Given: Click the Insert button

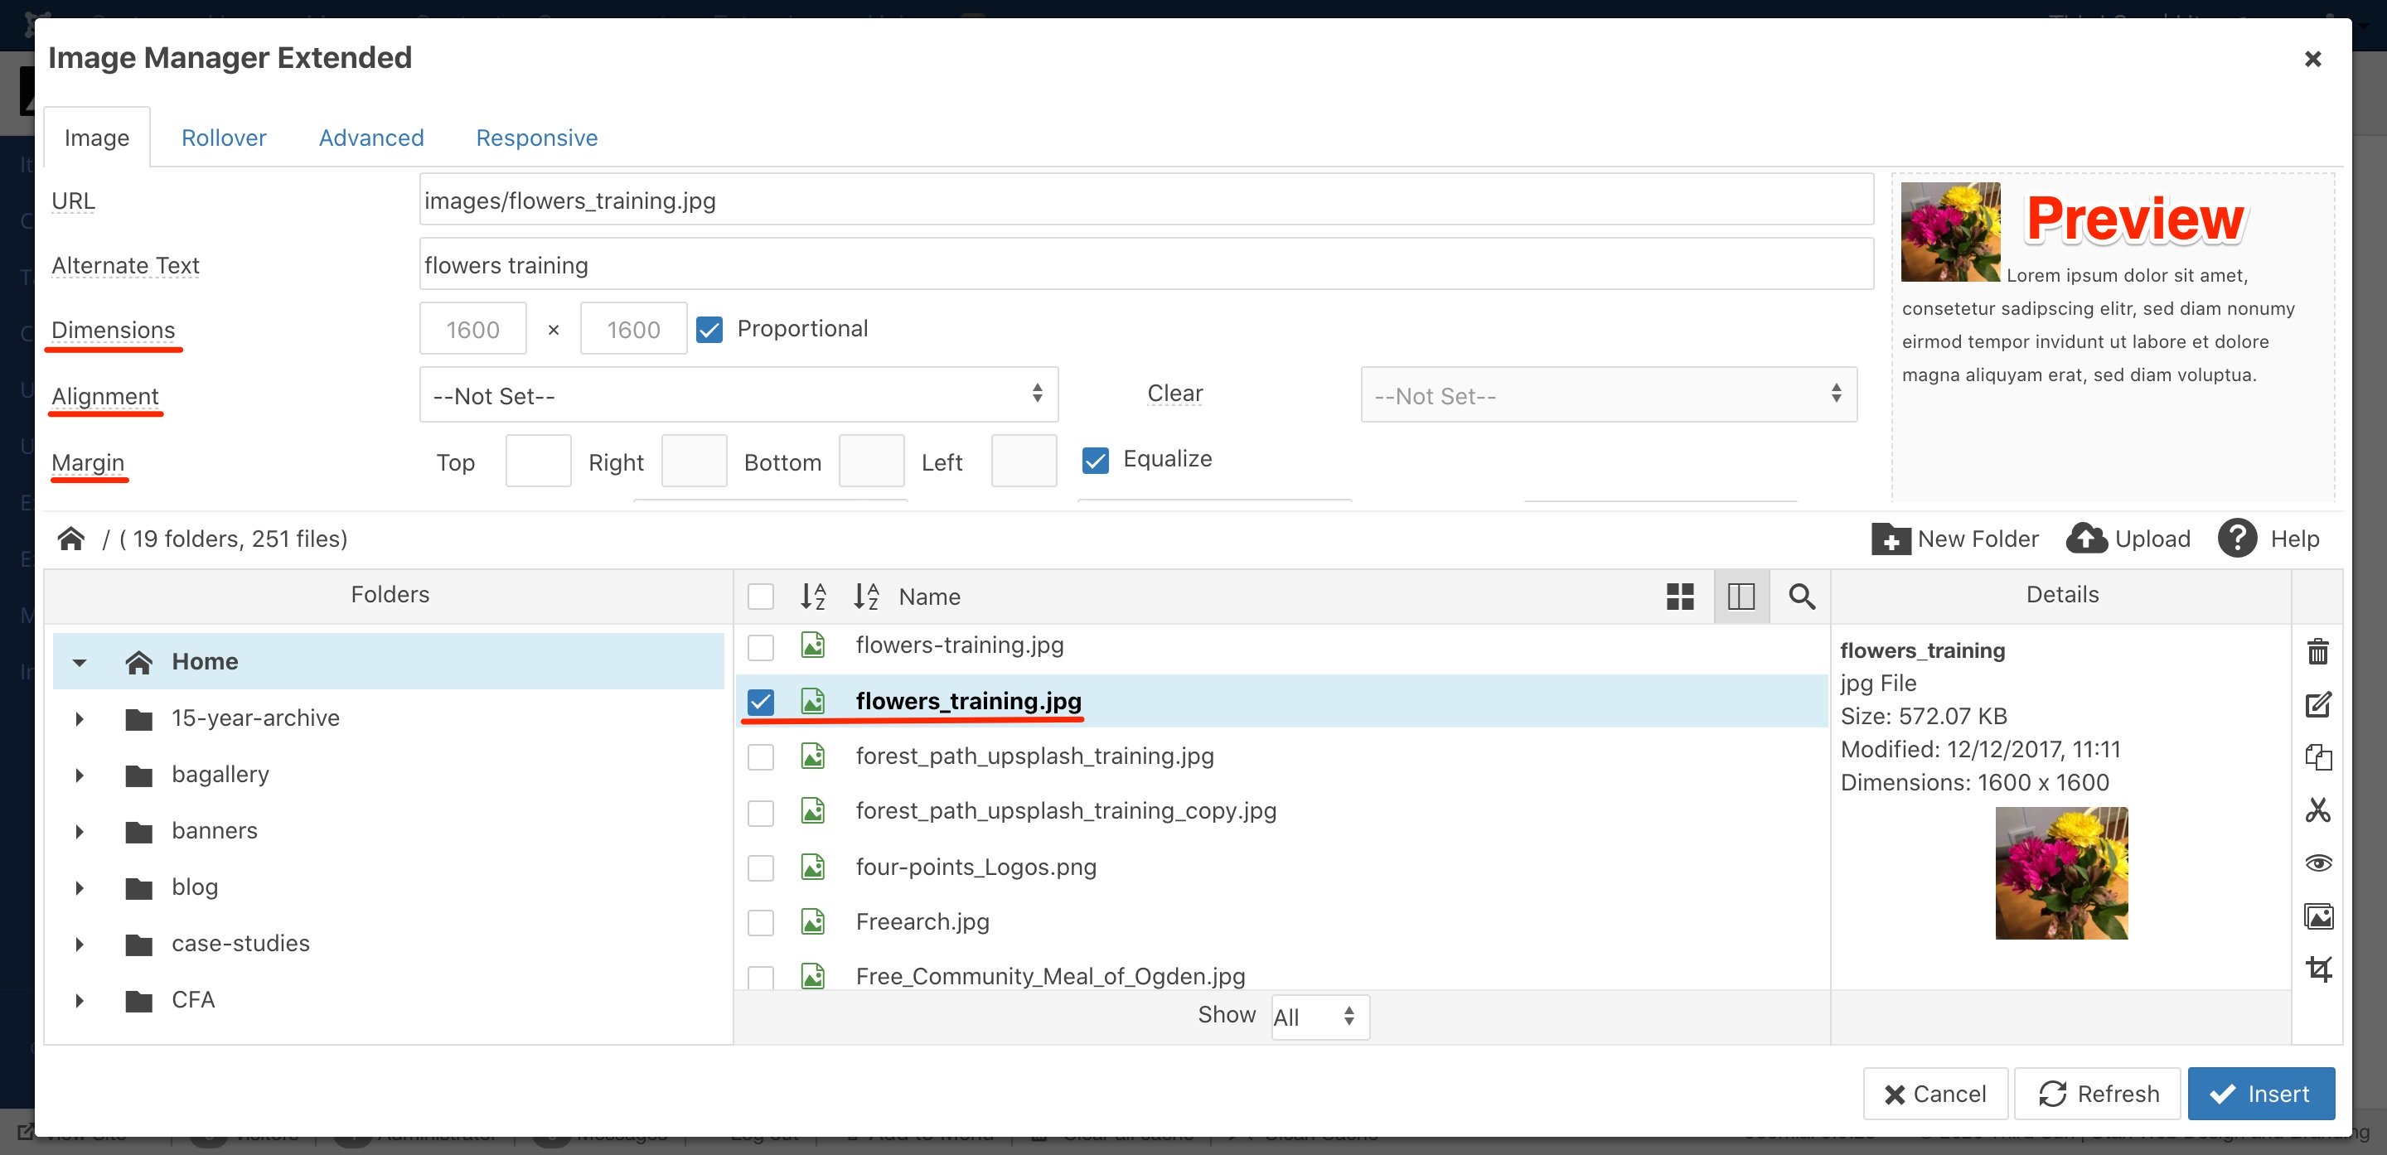Looking at the screenshot, I should point(2260,1094).
